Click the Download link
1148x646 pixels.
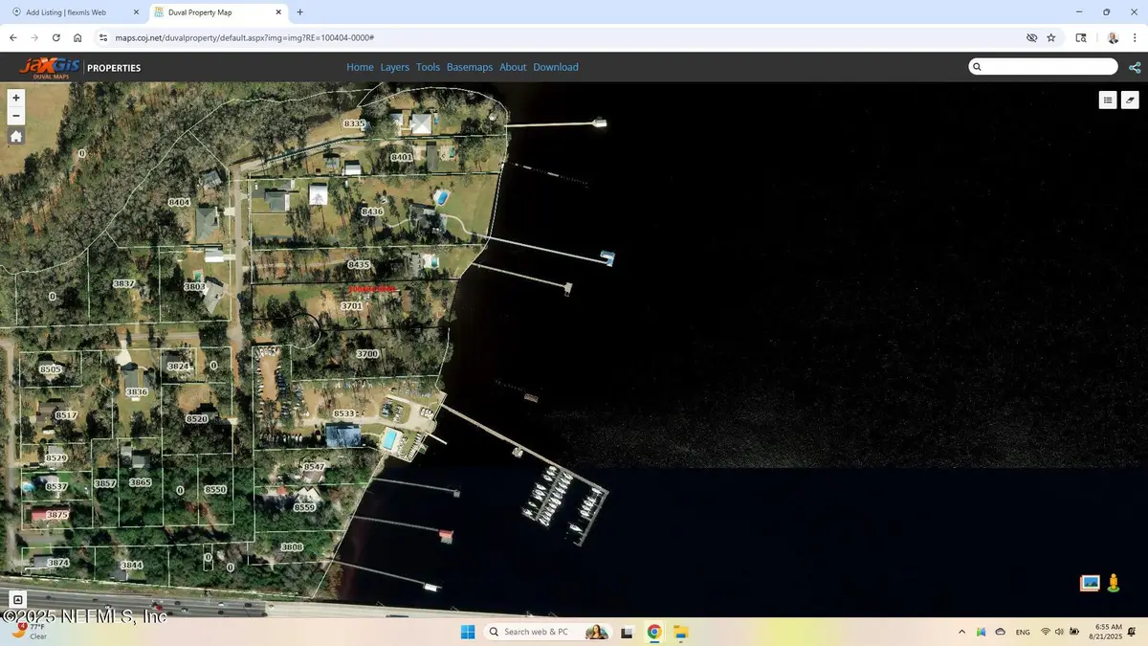point(556,67)
